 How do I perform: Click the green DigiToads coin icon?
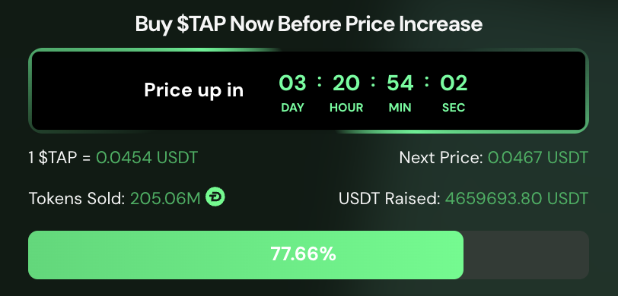[215, 197]
